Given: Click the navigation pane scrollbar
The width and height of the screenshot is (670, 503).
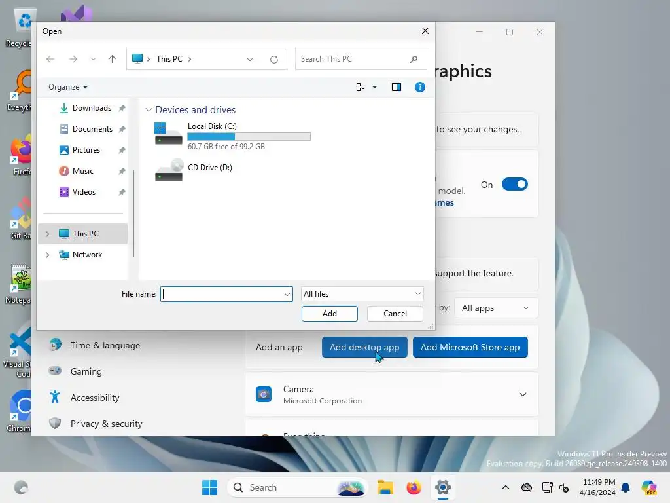Looking at the screenshot, I should click(x=133, y=213).
